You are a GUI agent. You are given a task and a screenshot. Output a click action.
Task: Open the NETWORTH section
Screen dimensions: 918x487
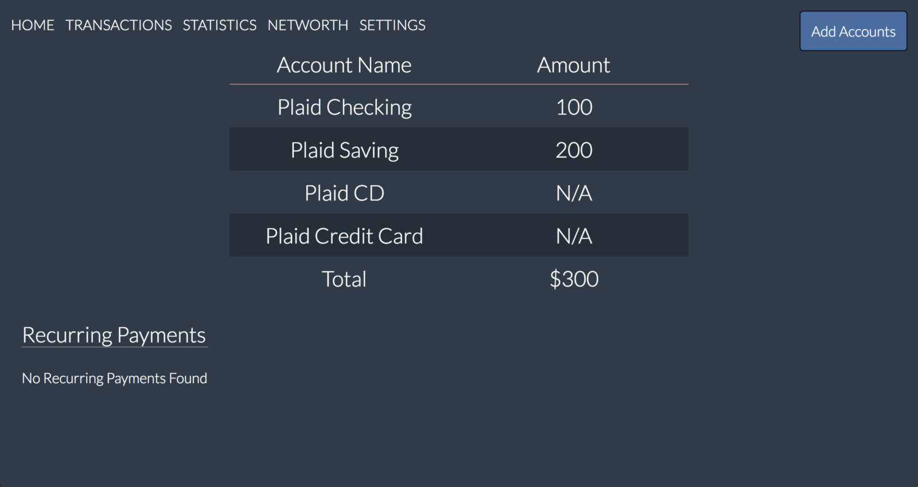tap(308, 25)
